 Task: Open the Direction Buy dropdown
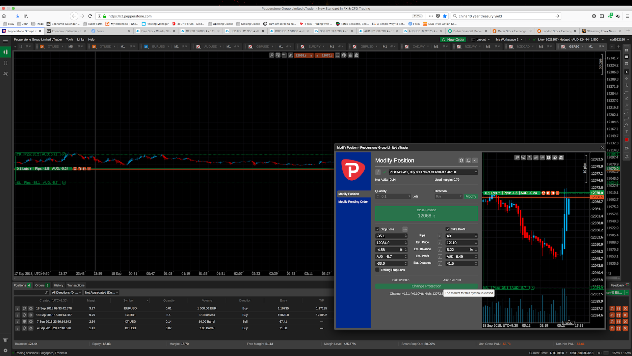click(449, 196)
